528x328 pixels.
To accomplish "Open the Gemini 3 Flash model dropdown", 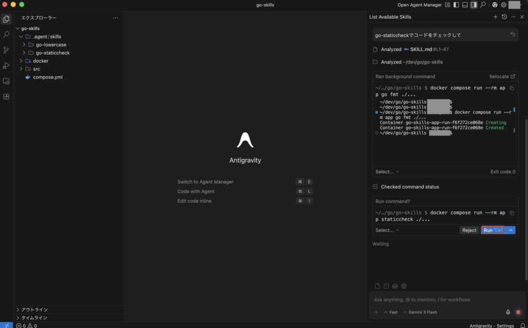I will point(420,312).
